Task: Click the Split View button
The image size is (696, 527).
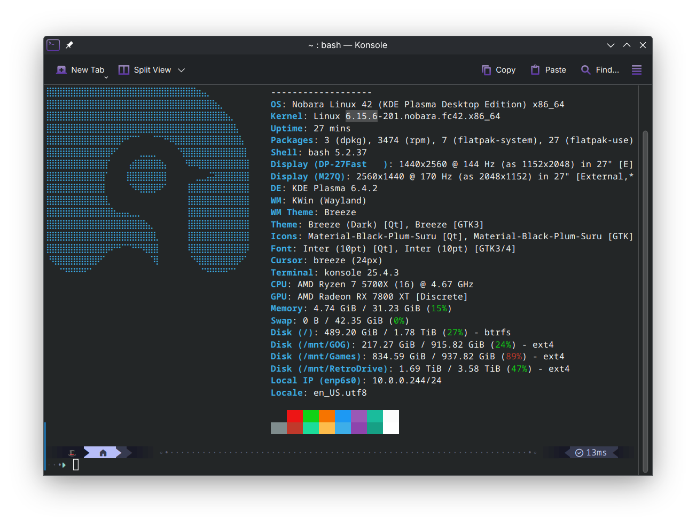Action: (x=145, y=70)
